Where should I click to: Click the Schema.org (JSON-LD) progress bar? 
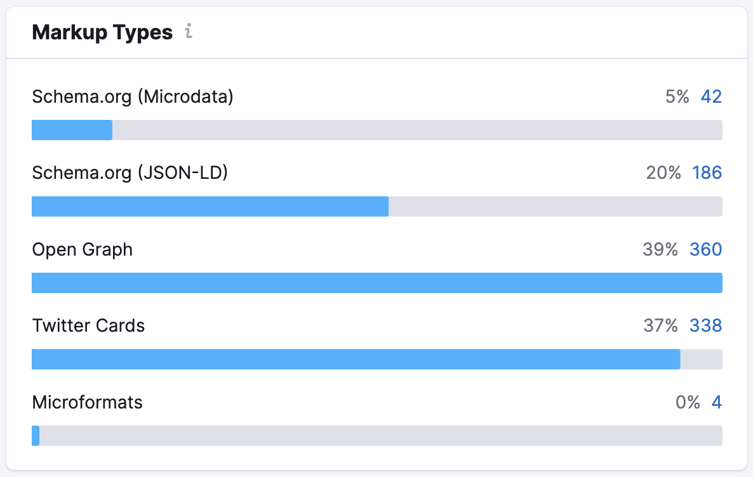pos(376,206)
